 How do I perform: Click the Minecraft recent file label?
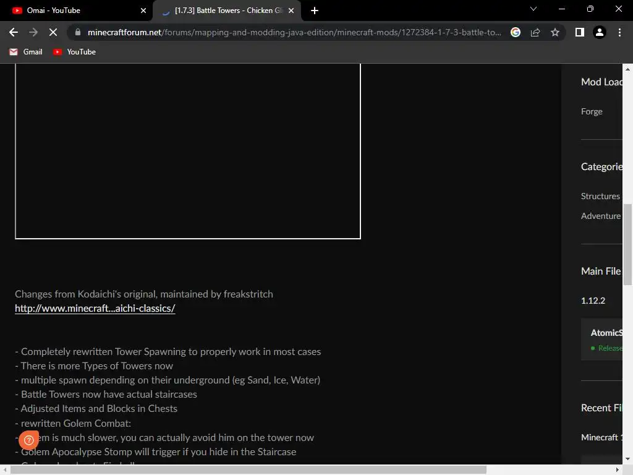(601, 437)
